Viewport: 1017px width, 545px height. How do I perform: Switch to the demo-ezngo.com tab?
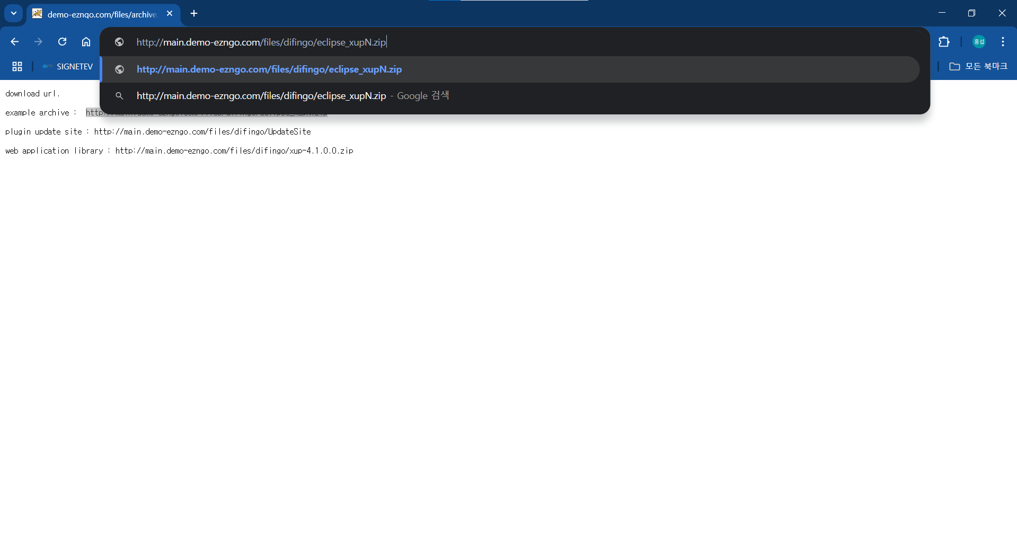tap(101, 14)
